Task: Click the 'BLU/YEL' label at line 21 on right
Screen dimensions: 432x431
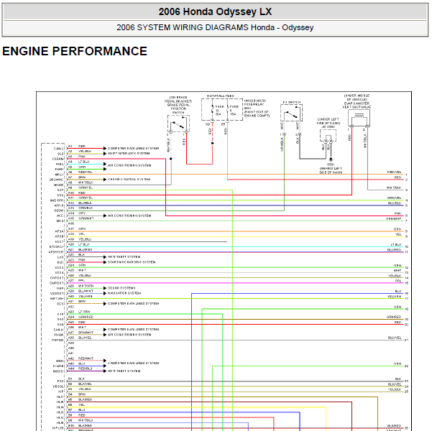Action: click(x=395, y=338)
